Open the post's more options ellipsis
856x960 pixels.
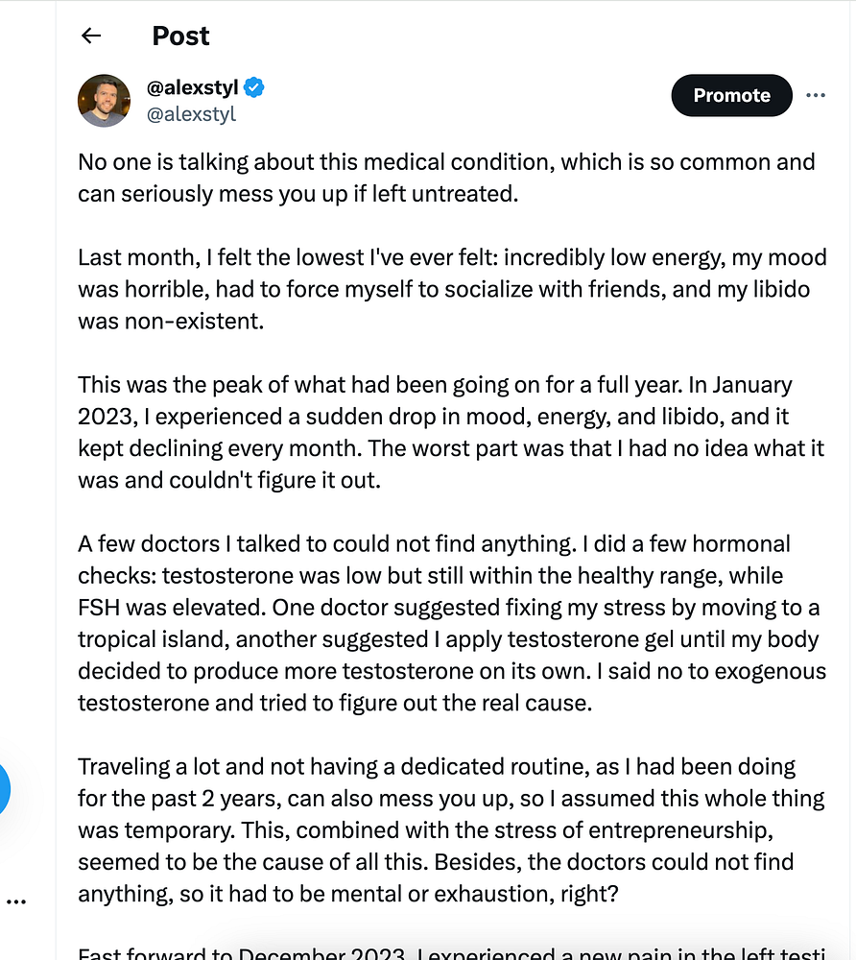(x=816, y=95)
